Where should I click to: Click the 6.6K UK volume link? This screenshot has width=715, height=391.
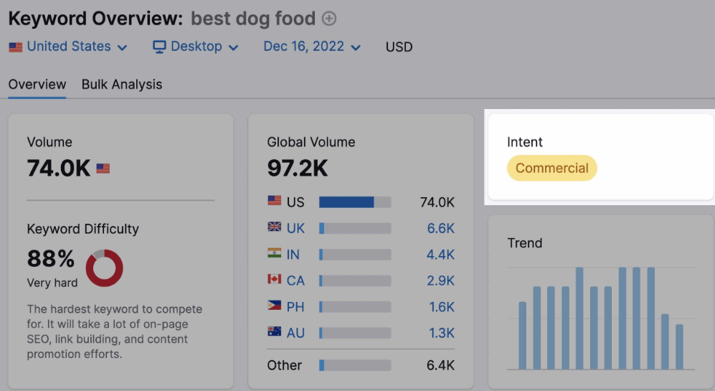441,228
